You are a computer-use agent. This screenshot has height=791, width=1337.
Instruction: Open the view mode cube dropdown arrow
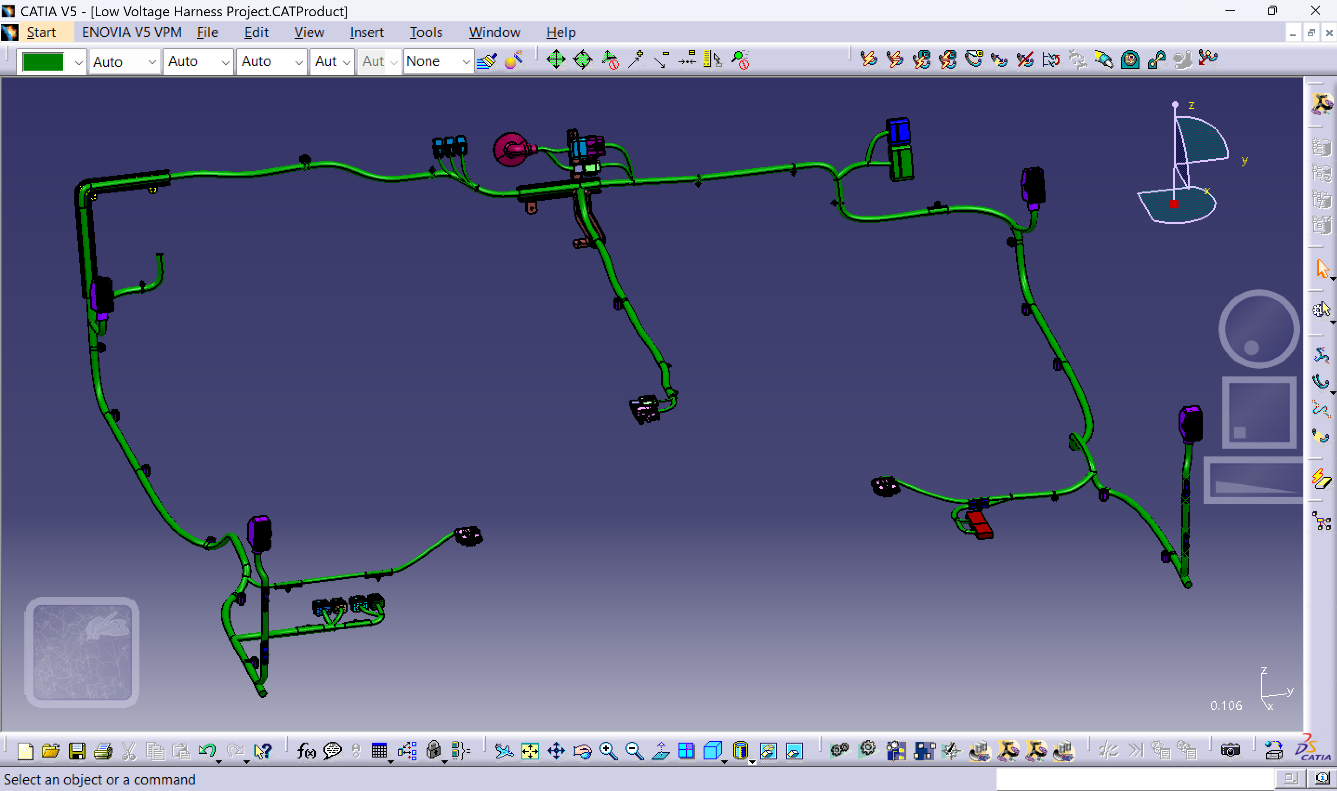click(724, 761)
